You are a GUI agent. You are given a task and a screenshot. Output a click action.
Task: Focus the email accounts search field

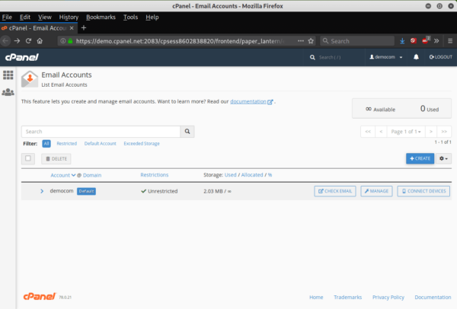tap(101, 132)
